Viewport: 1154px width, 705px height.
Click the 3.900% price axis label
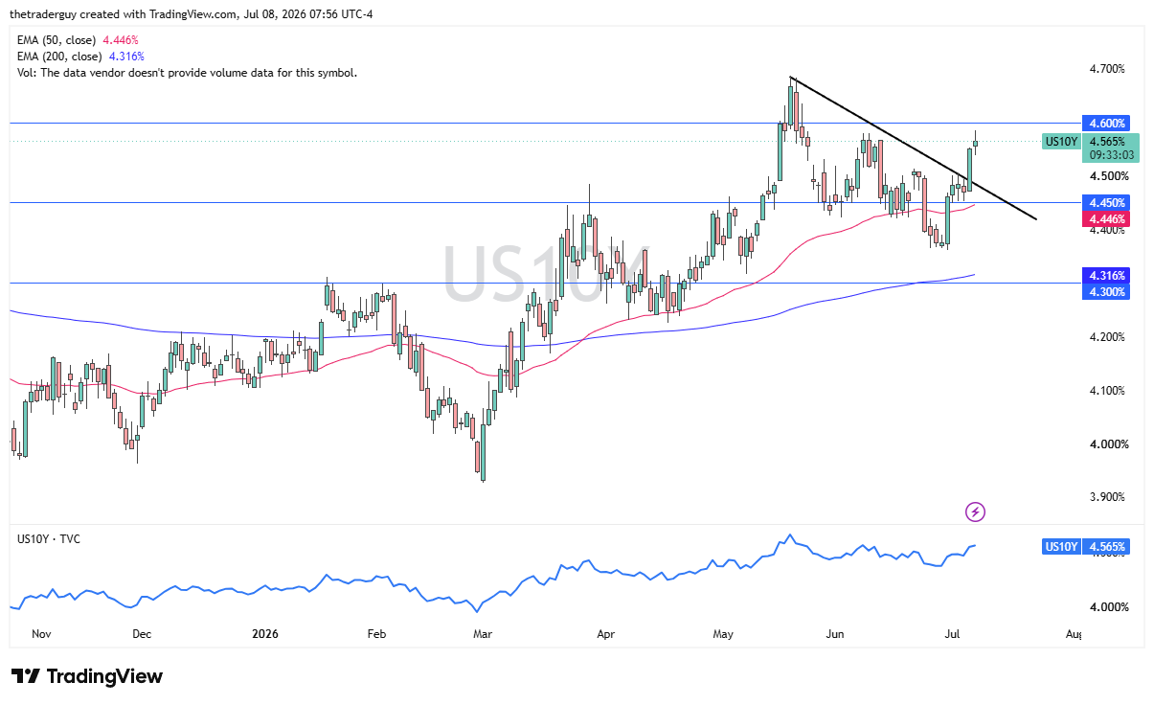coord(1106,497)
